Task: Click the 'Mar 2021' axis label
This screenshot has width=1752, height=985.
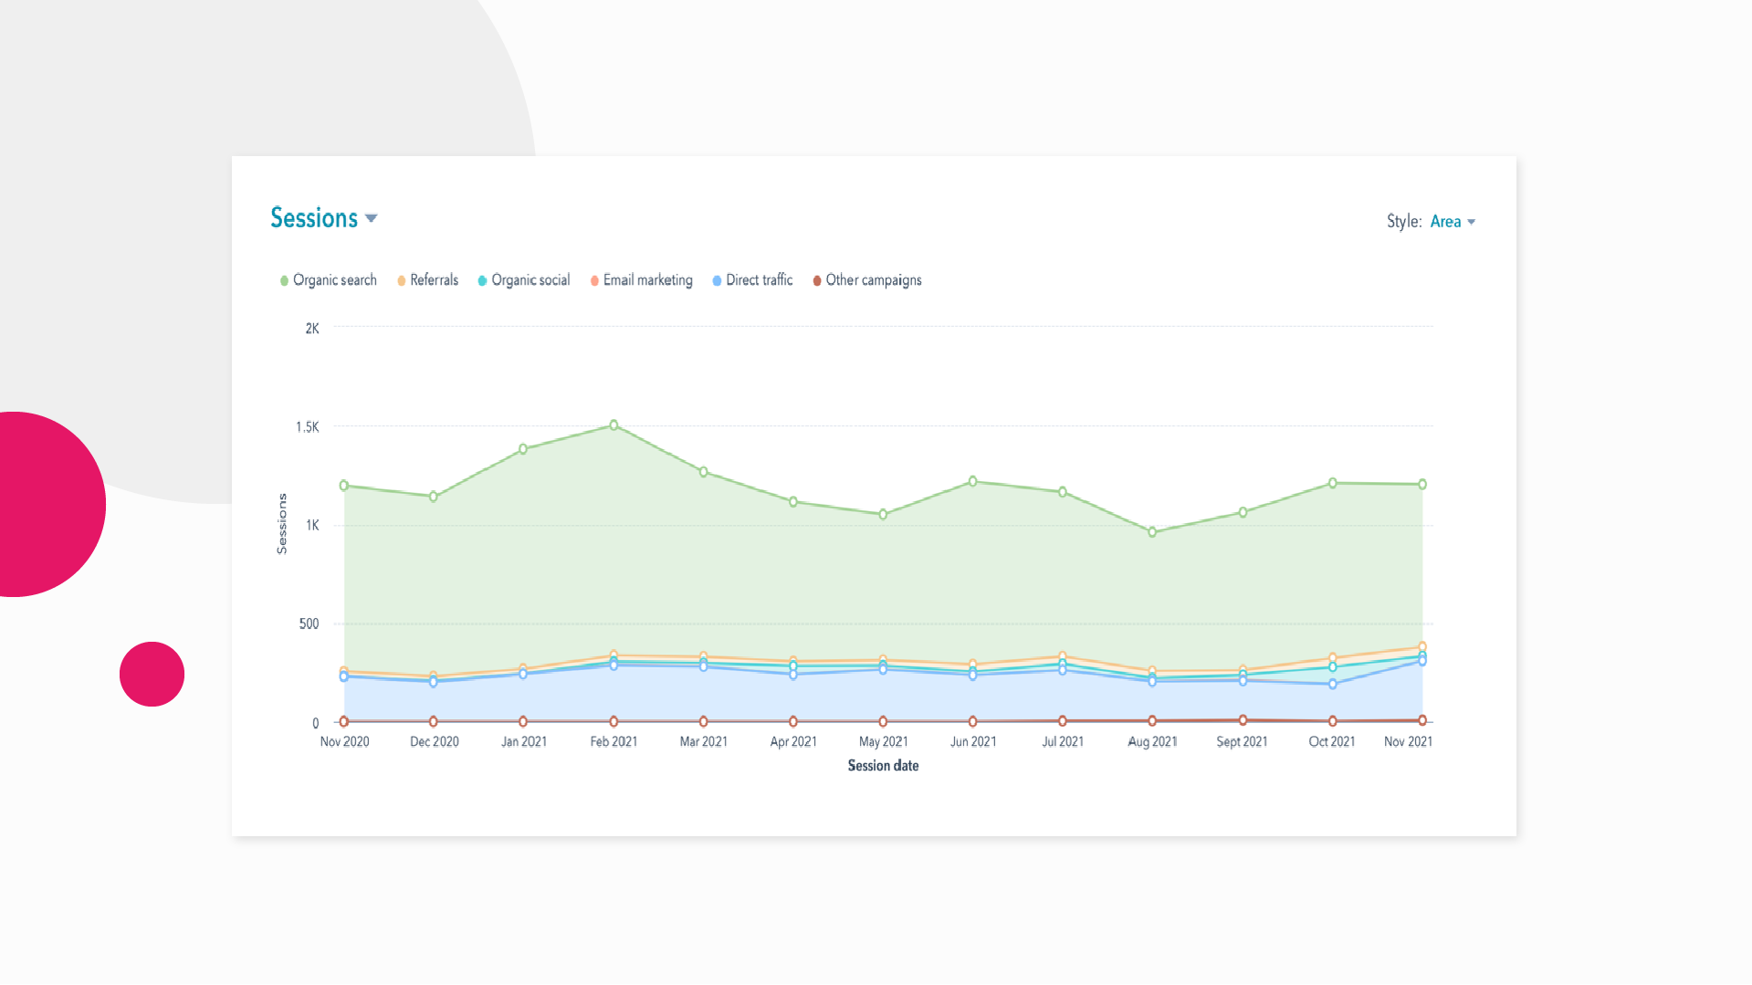Action: (703, 742)
